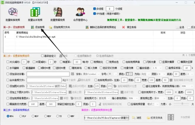Image resolution: width=195 pixels, height=125 pixels.
Task: Click the 帧速率 value field
Action: point(77,62)
